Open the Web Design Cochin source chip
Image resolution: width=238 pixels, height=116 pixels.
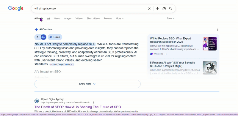coord(62,64)
